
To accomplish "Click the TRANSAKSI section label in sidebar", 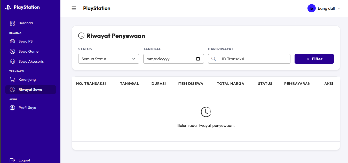I will point(17,71).
